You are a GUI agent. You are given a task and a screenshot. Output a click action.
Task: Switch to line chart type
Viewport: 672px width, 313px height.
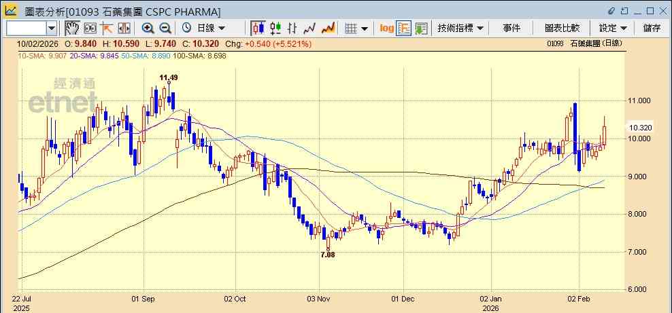tap(310, 29)
